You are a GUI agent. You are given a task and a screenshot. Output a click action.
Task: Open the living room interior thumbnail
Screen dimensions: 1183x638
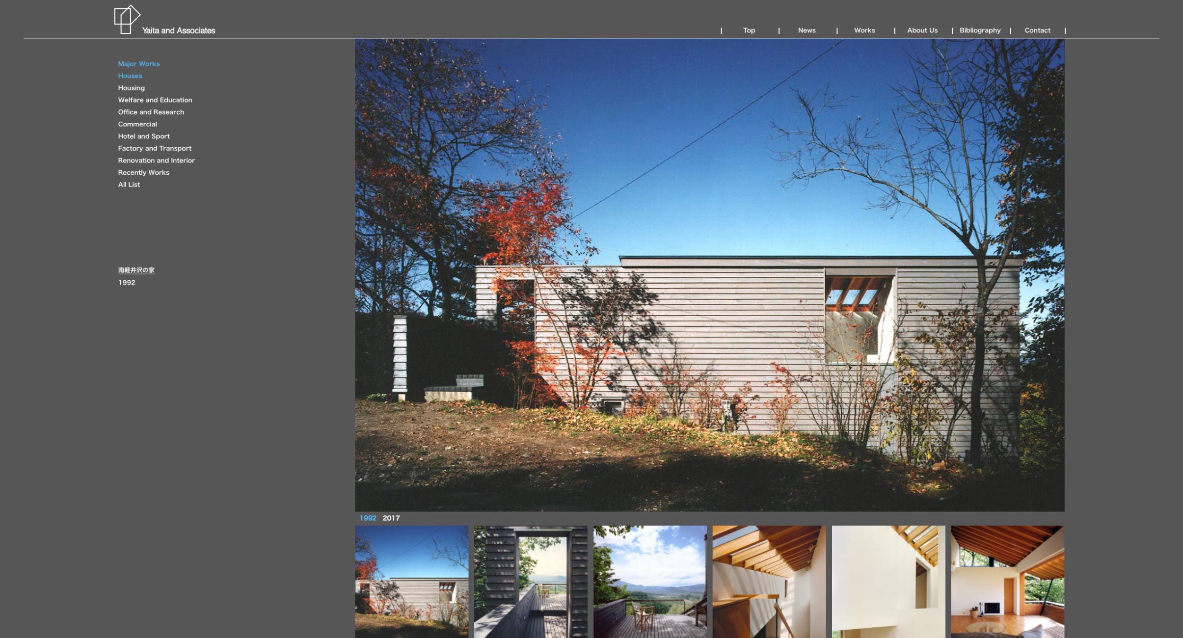[1007, 582]
